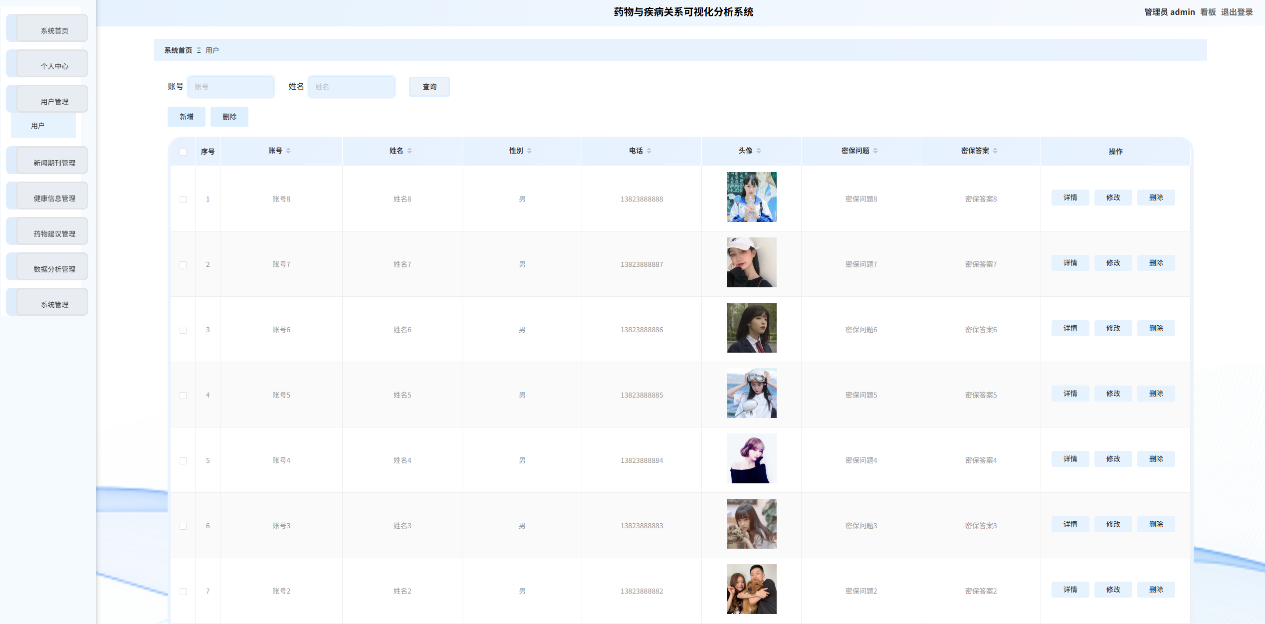Viewport: 1265px width, 624px height.
Task: Check the row for 账号5
Action: coord(183,395)
